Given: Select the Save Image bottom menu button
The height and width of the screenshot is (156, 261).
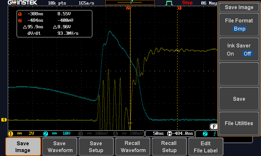Looking at the screenshot, I should point(23,147).
